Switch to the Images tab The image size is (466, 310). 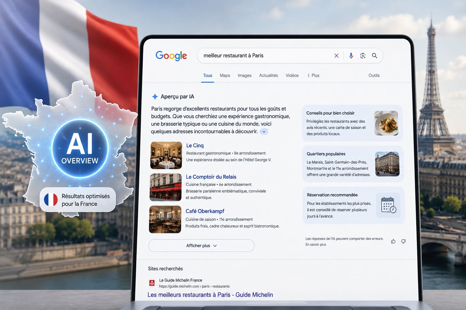pos(245,75)
